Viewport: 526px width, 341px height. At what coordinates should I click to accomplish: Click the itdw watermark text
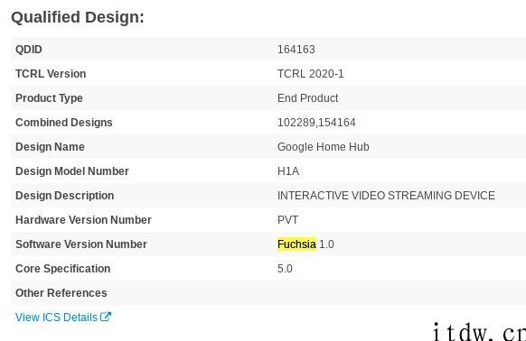coord(479,332)
